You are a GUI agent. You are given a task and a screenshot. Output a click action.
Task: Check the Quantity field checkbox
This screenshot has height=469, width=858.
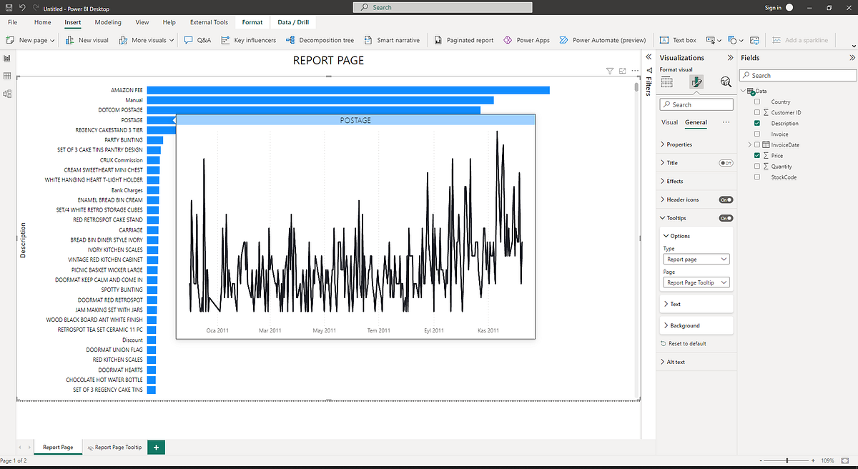[x=758, y=166]
